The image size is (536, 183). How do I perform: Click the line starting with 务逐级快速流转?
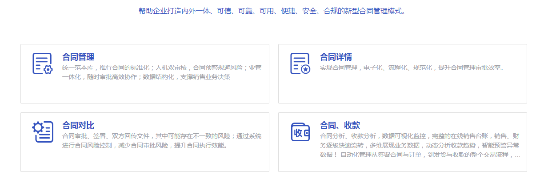(x=419, y=145)
